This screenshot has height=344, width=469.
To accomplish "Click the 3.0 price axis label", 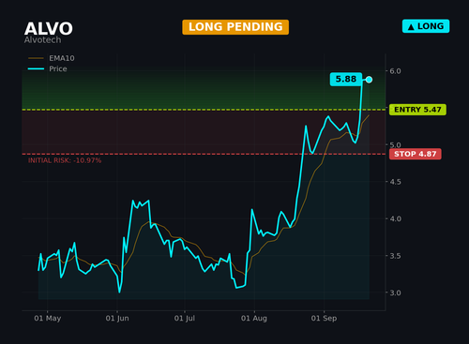I will point(395,292).
